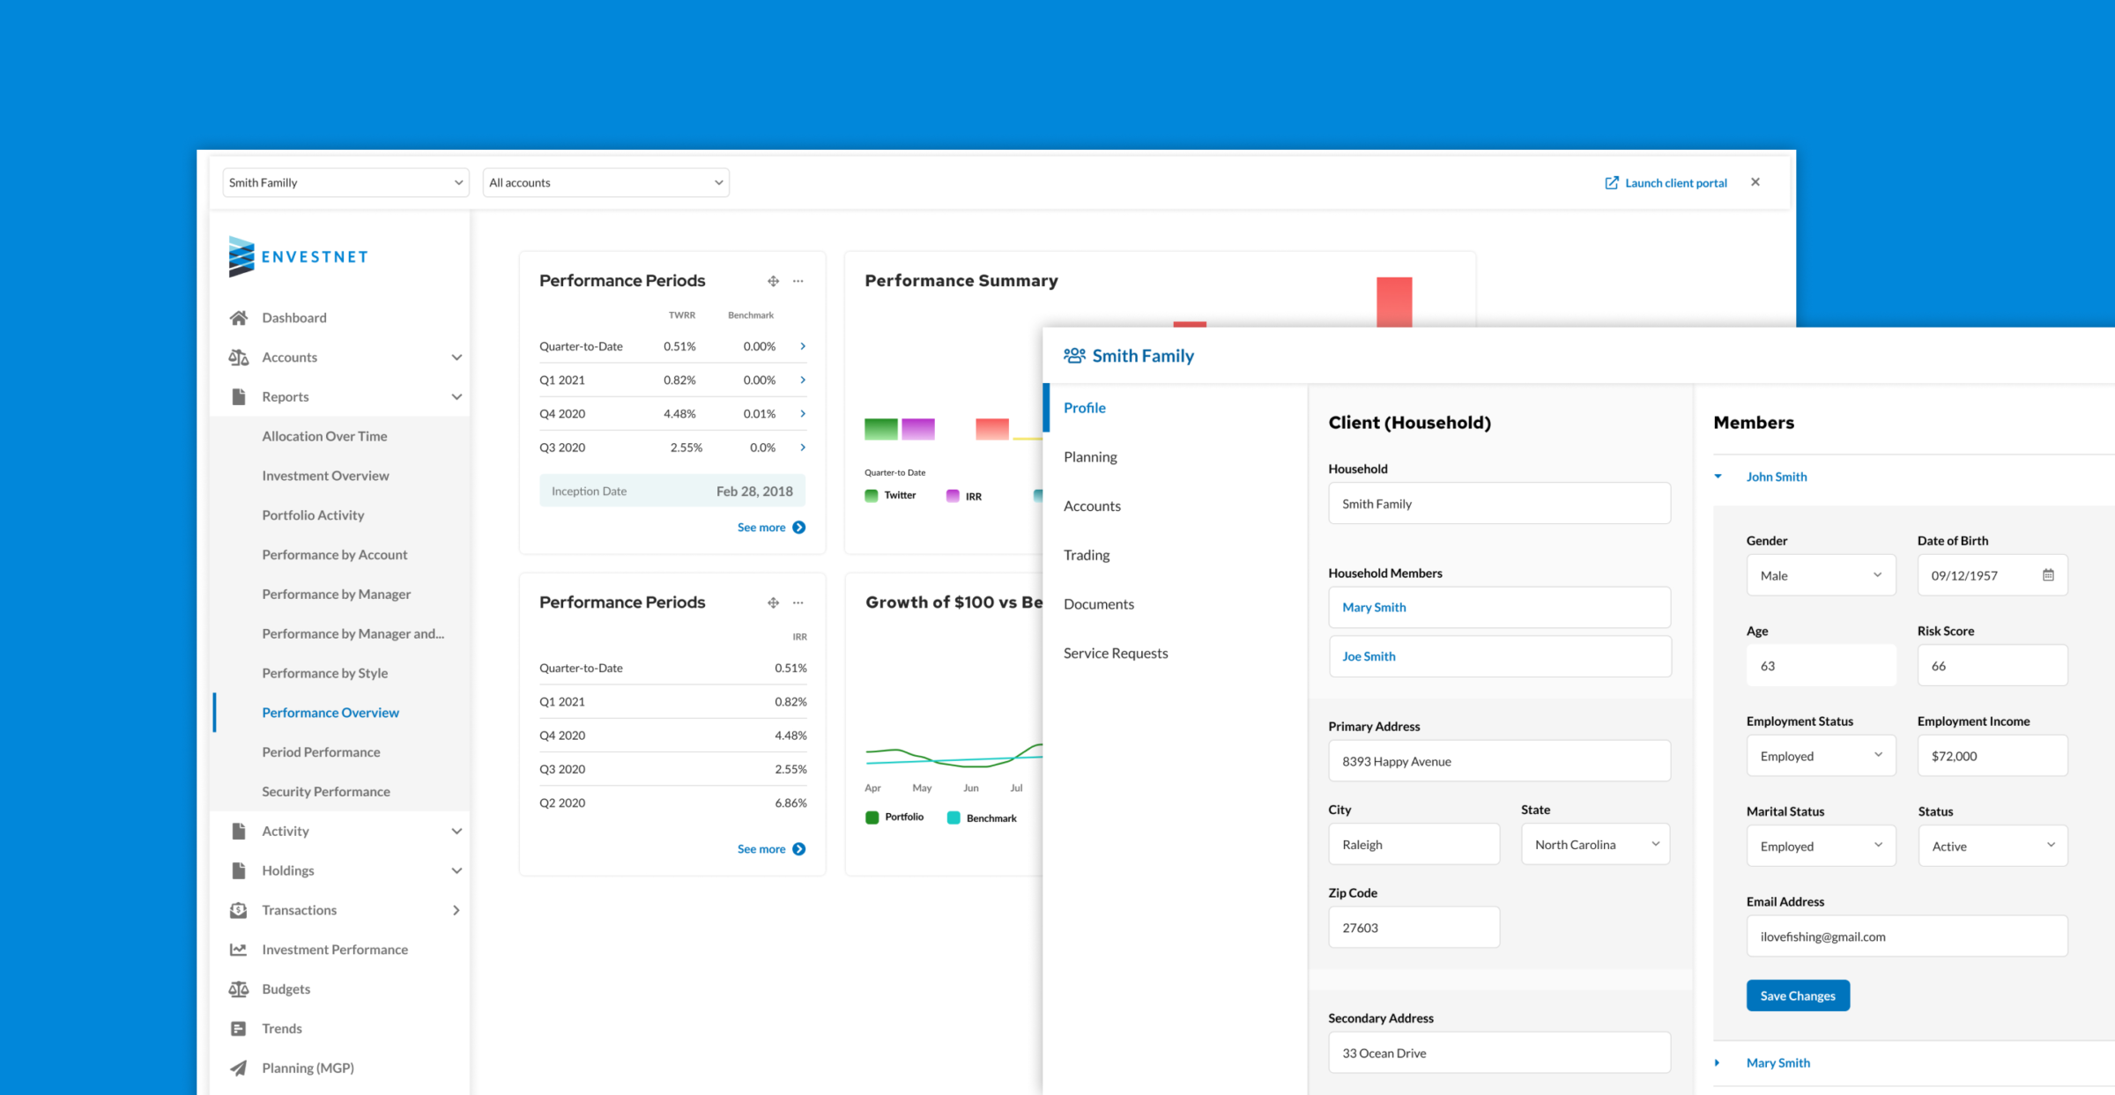This screenshot has height=1095, width=2115.
Task: Open the Smith Familly client selector
Action: [x=345, y=182]
